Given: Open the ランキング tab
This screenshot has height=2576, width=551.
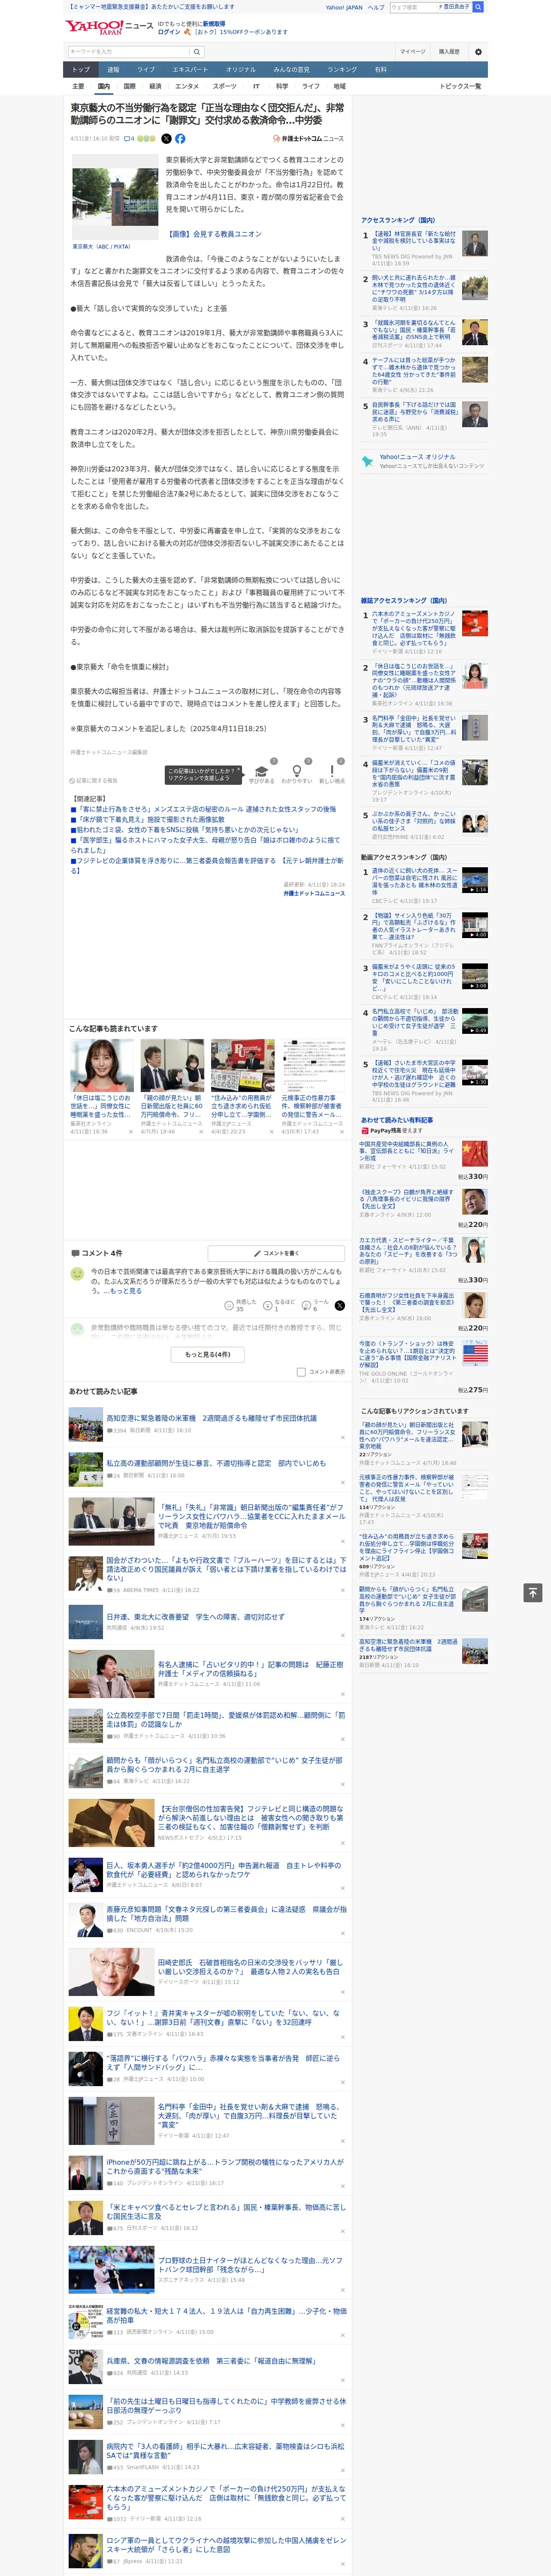Looking at the screenshot, I should coord(342,70).
